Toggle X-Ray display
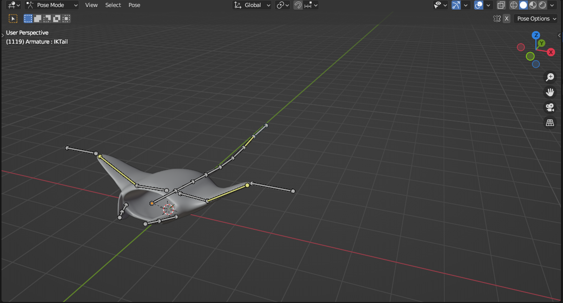This screenshot has width=563, height=303. [x=501, y=5]
